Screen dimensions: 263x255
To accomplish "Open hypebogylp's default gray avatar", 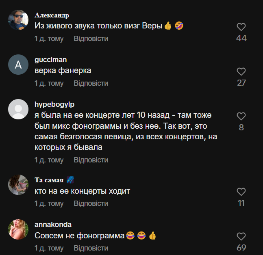I will click(18, 109).
